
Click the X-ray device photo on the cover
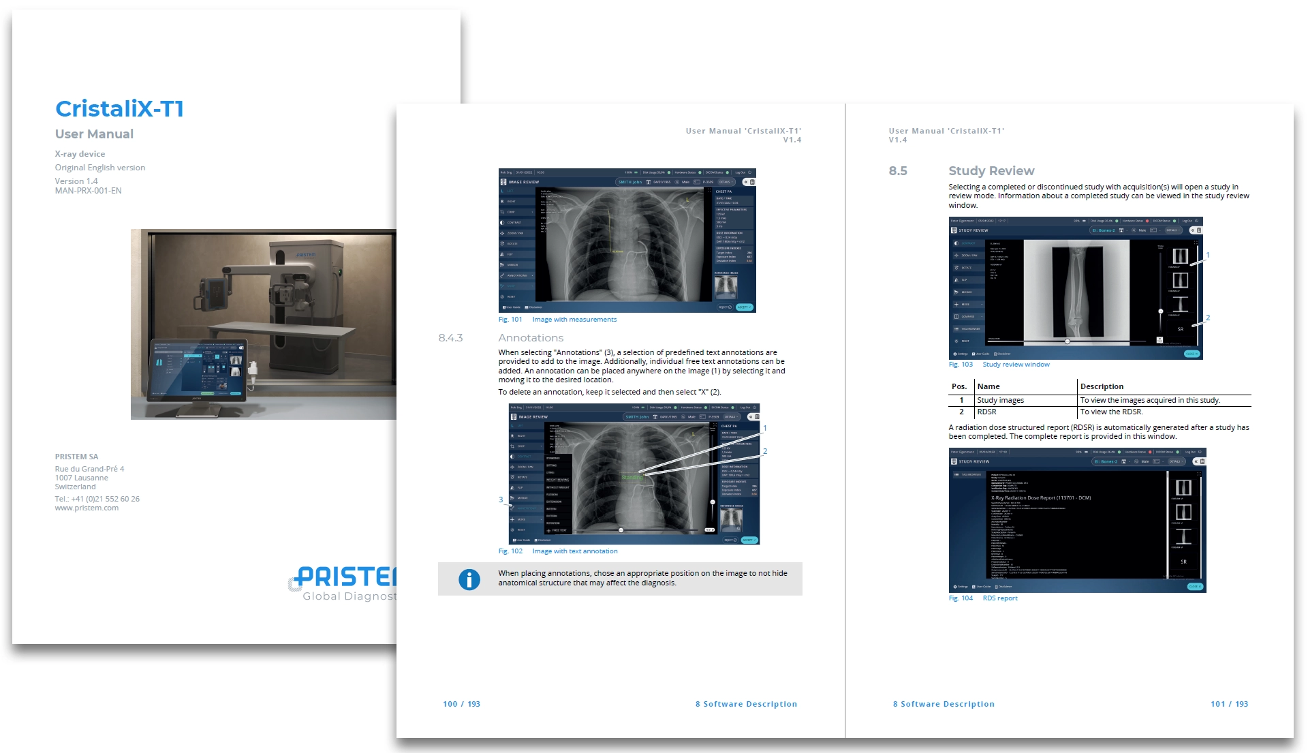pos(264,324)
